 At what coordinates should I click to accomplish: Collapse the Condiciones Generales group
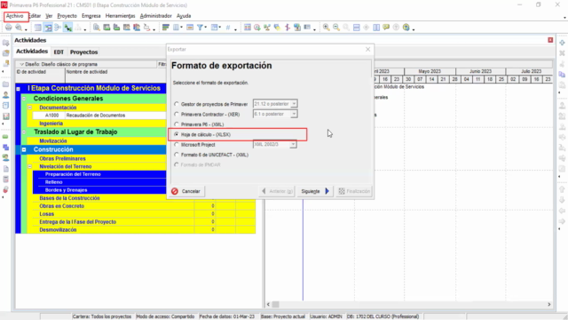click(24, 99)
